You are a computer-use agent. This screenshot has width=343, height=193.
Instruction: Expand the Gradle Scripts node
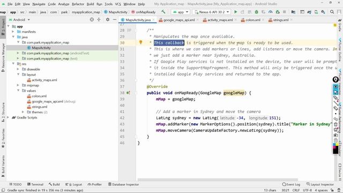(8, 117)
